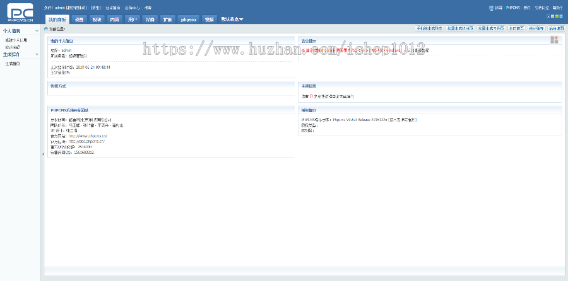Open the 用户 tab

click(x=133, y=20)
